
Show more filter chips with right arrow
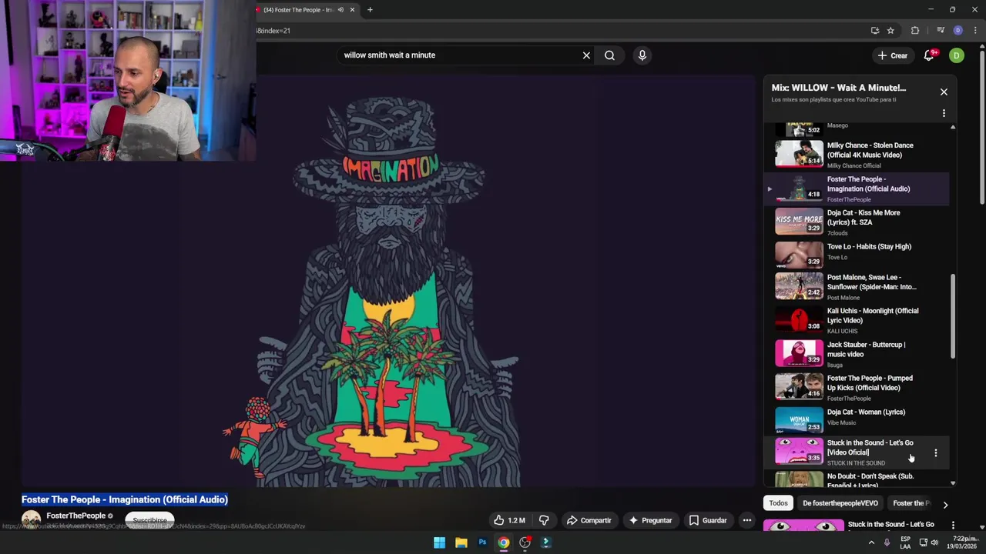click(945, 505)
